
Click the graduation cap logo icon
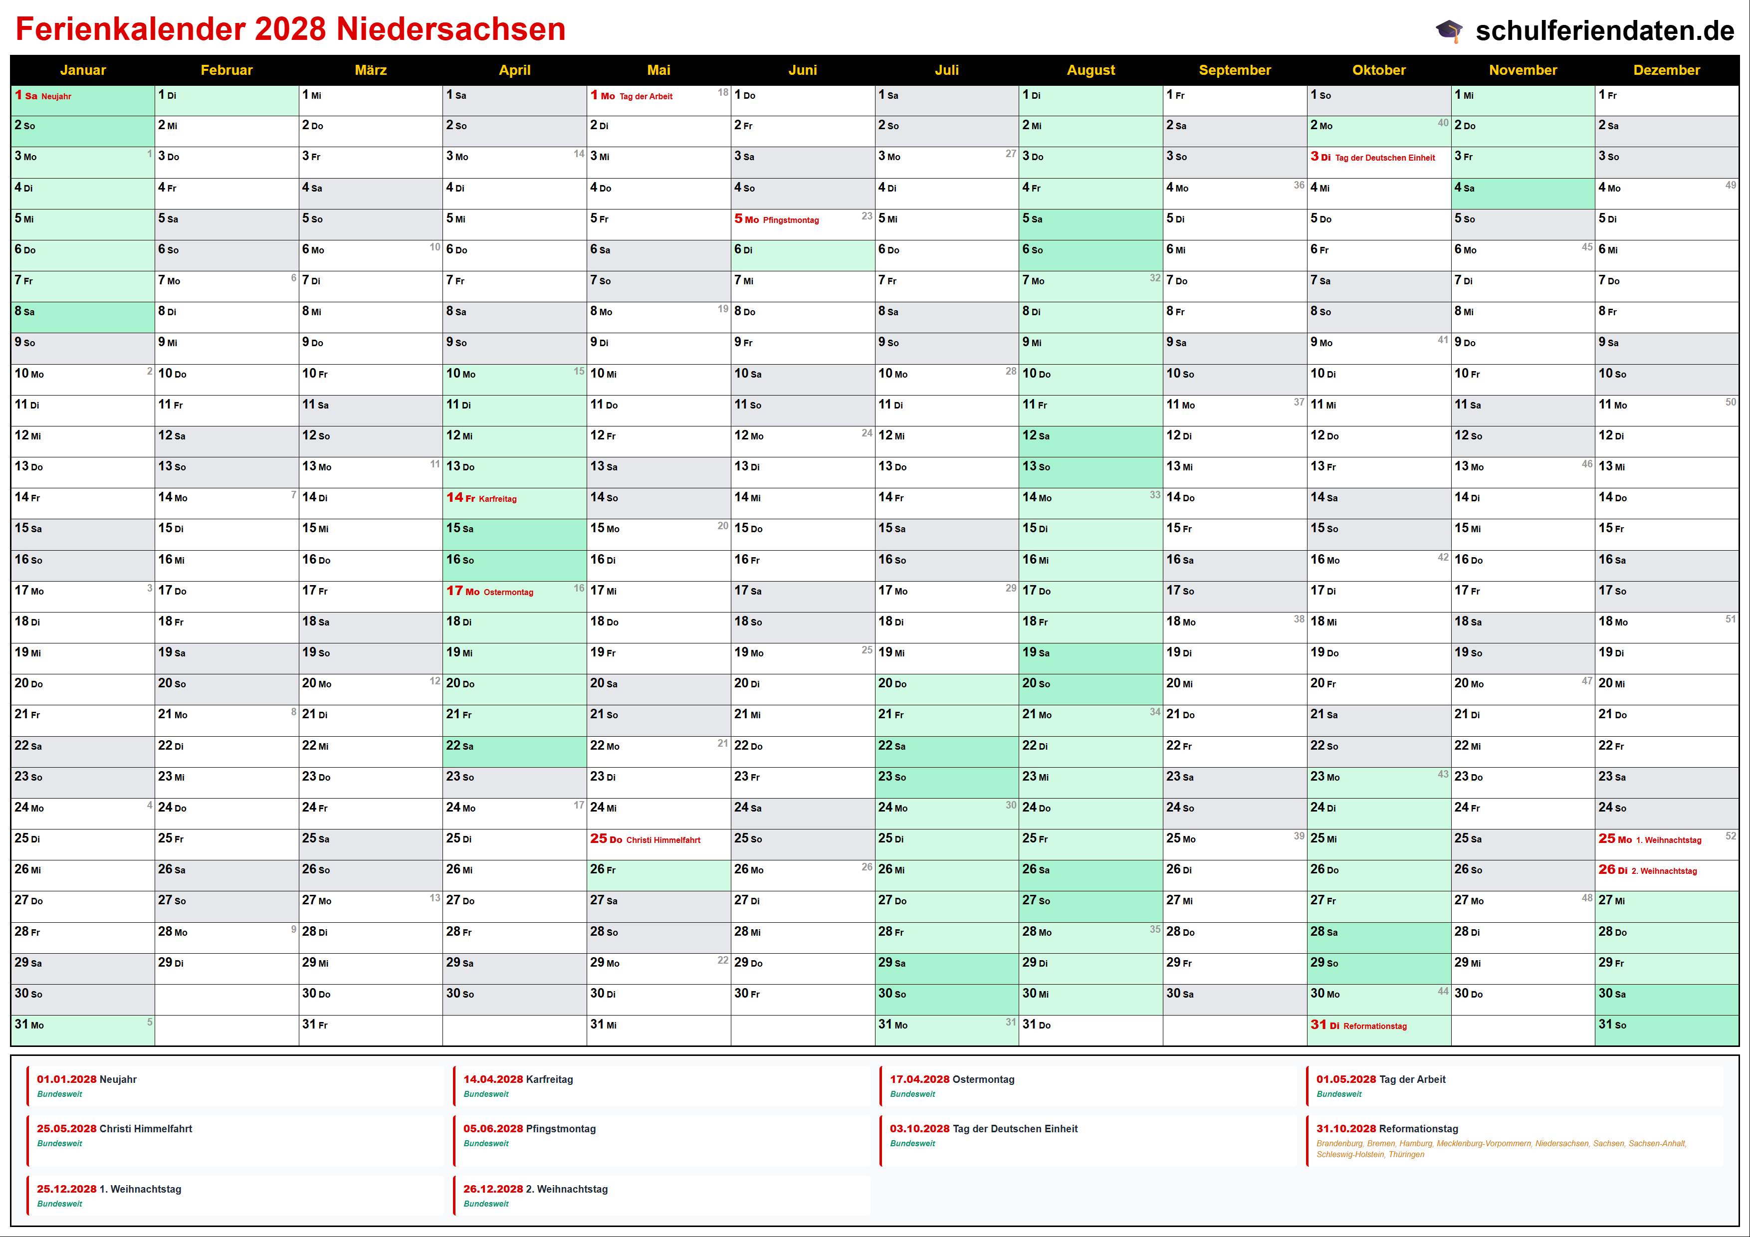[x=1449, y=30]
